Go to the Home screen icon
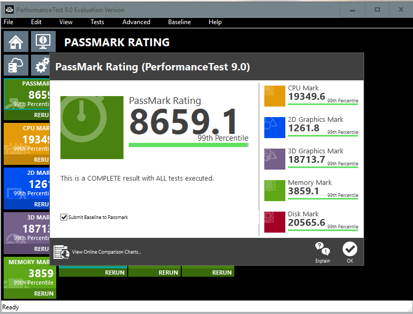Image resolution: width=413 pixels, height=314 pixels. (16, 41)
